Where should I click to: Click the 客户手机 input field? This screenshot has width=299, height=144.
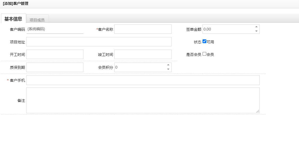143,80
